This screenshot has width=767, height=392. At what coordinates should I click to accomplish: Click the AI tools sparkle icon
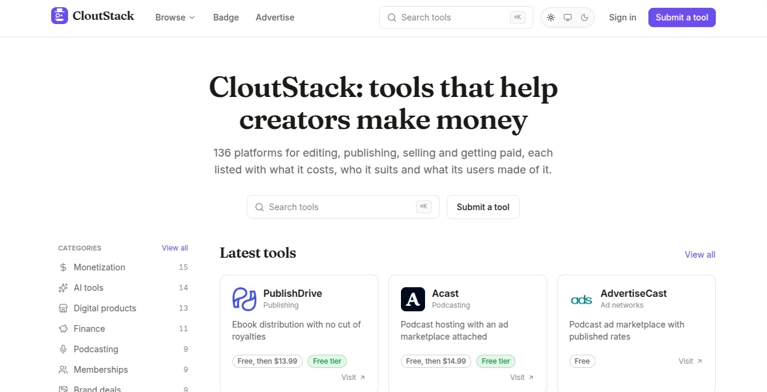coord(63,288)
